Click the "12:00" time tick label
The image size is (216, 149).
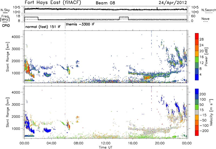coord(106,143)
